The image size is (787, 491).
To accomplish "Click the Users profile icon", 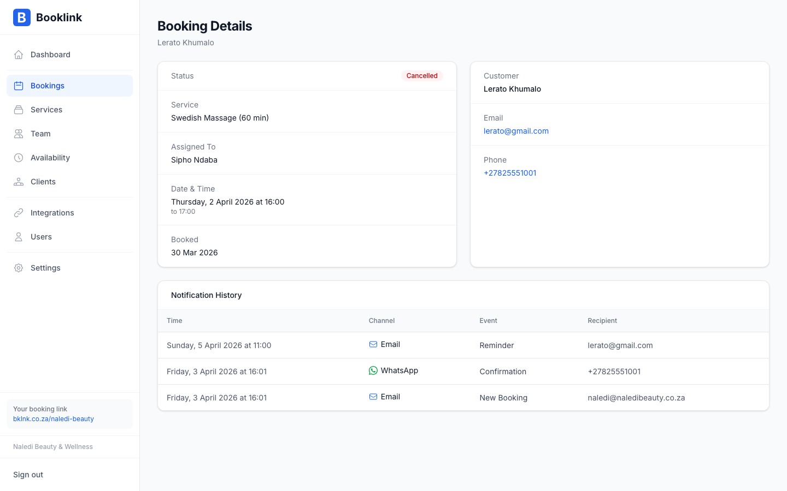I will tap(19, 237).
